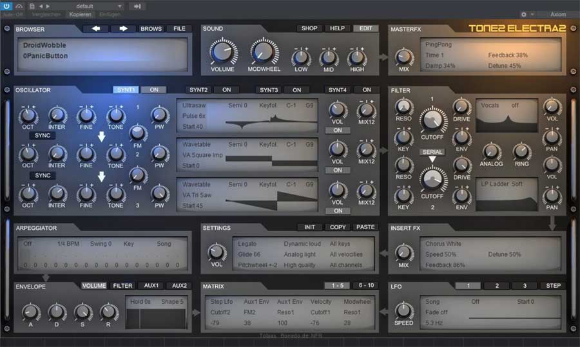This screenshot has height=347, width=580.
Task: Click the Insert FX MIX knob
Action: [x=403, y=253]
